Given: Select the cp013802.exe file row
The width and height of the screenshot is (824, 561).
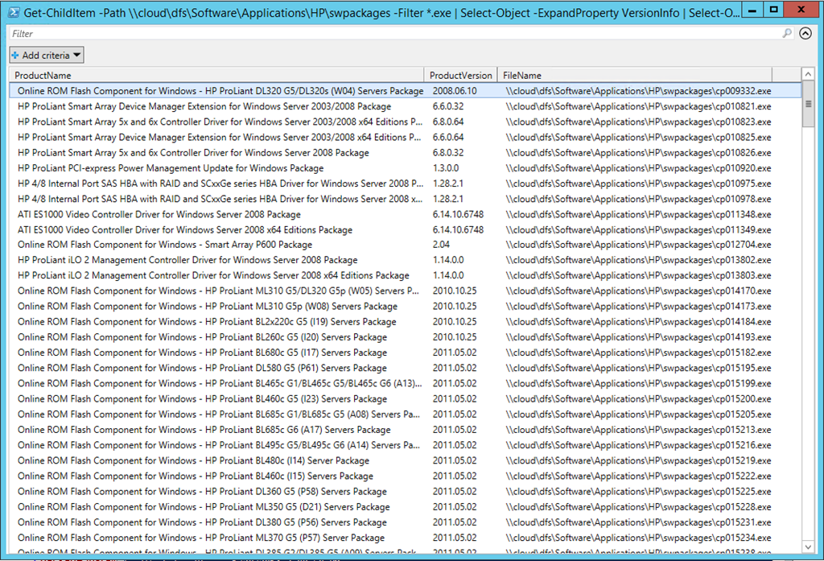Looking at the screenshot, I should (x=638, y=260).
